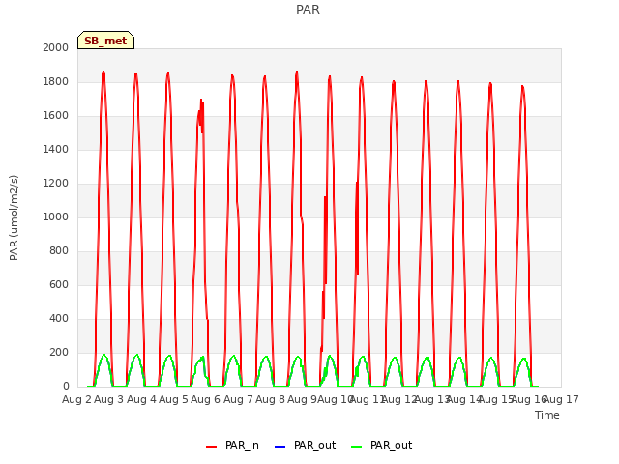Click the Aug 4 x-axis label
619x464 pixels.
[x=141, y=399]
